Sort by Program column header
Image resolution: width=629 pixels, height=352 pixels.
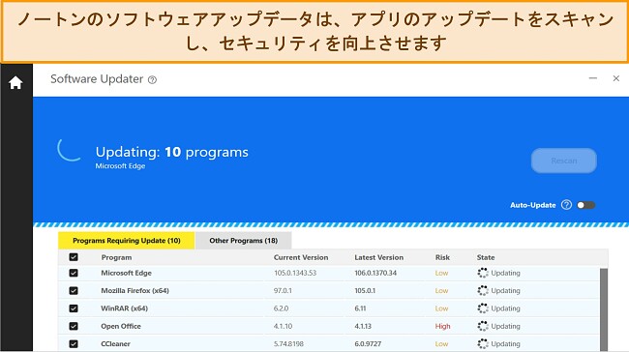coord(116,257)
